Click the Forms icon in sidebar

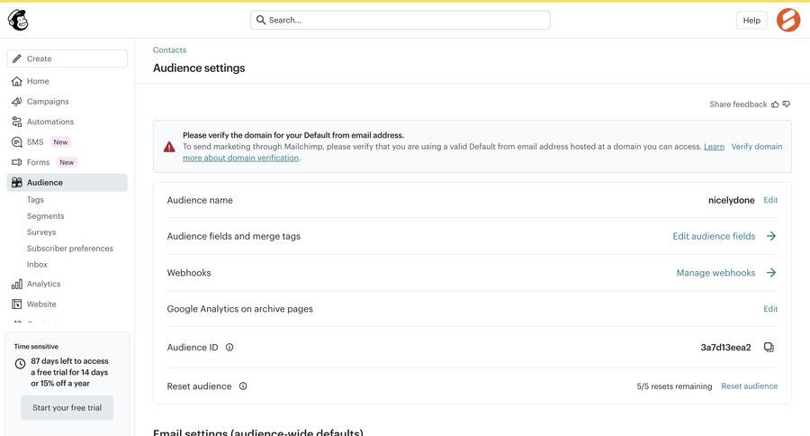[17, 162]
